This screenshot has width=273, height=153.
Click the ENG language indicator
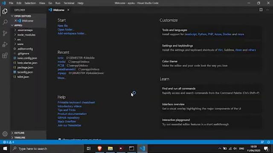[241, 148]
